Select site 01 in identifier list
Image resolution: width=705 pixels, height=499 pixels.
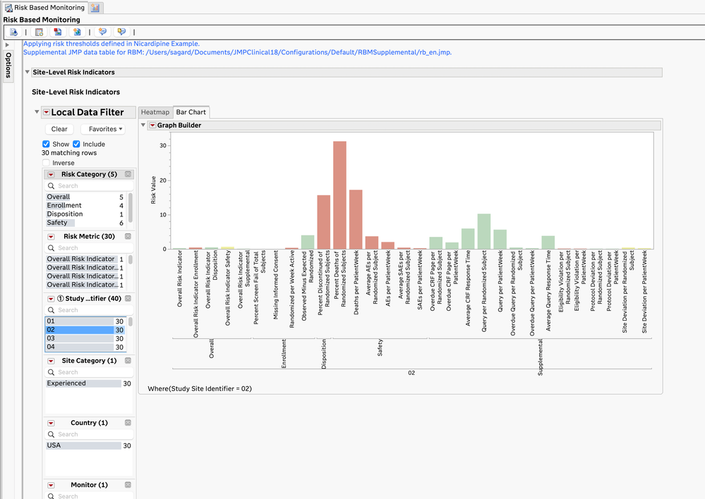coord(85,321)
